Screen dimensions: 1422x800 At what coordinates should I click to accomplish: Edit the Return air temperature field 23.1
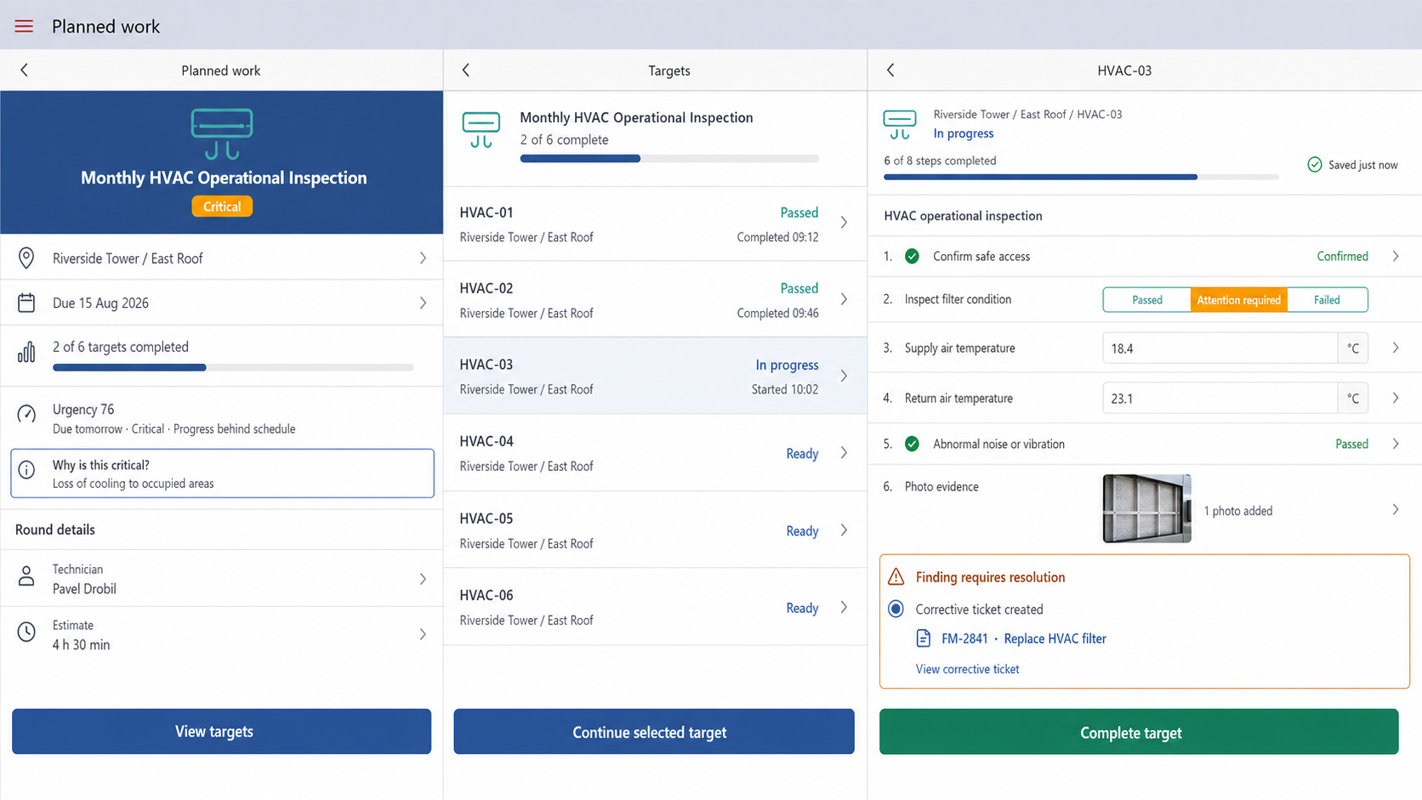tap(1220, 398)
